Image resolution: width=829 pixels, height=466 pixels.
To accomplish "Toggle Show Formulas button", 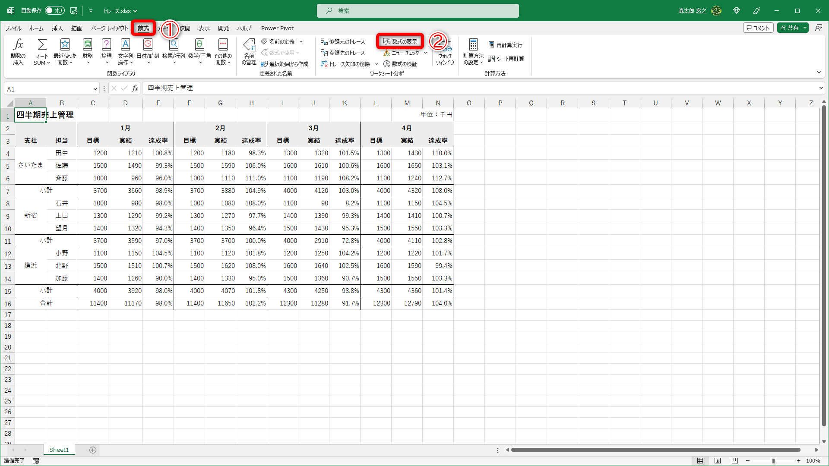I will tap(400, 41).
